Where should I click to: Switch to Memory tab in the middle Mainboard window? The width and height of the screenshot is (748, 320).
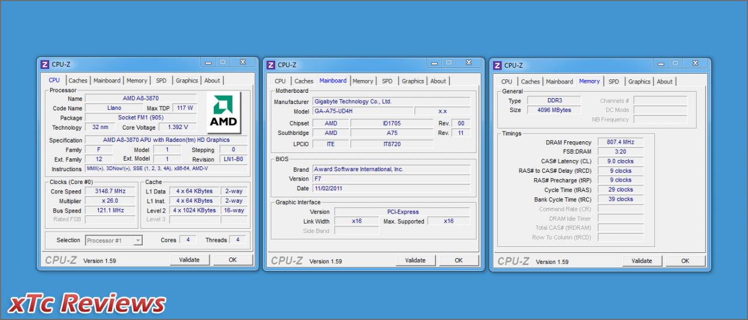click(x=363, y=81)
